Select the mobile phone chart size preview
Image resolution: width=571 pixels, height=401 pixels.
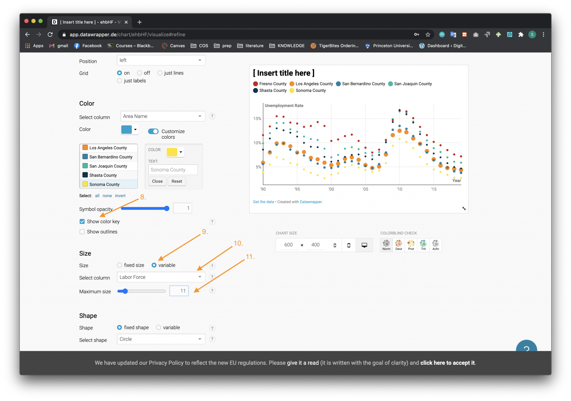coord(349,245)
